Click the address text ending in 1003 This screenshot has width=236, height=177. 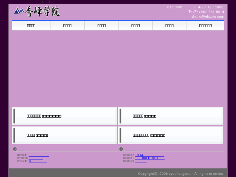(x=208, y=7)
